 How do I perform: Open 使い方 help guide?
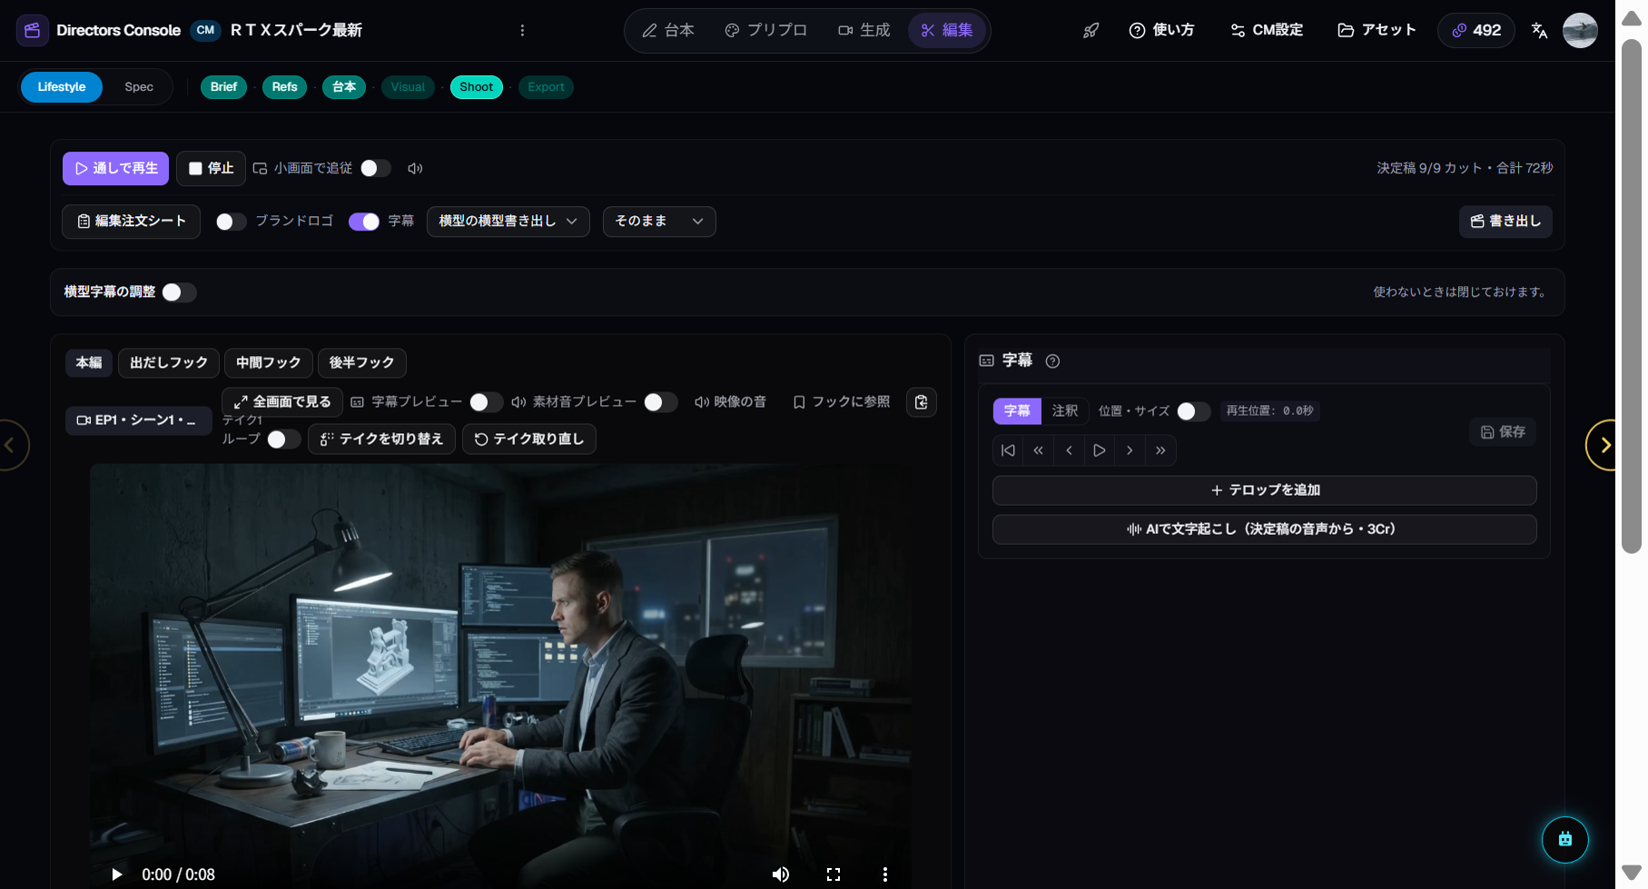pos(1161,30)
